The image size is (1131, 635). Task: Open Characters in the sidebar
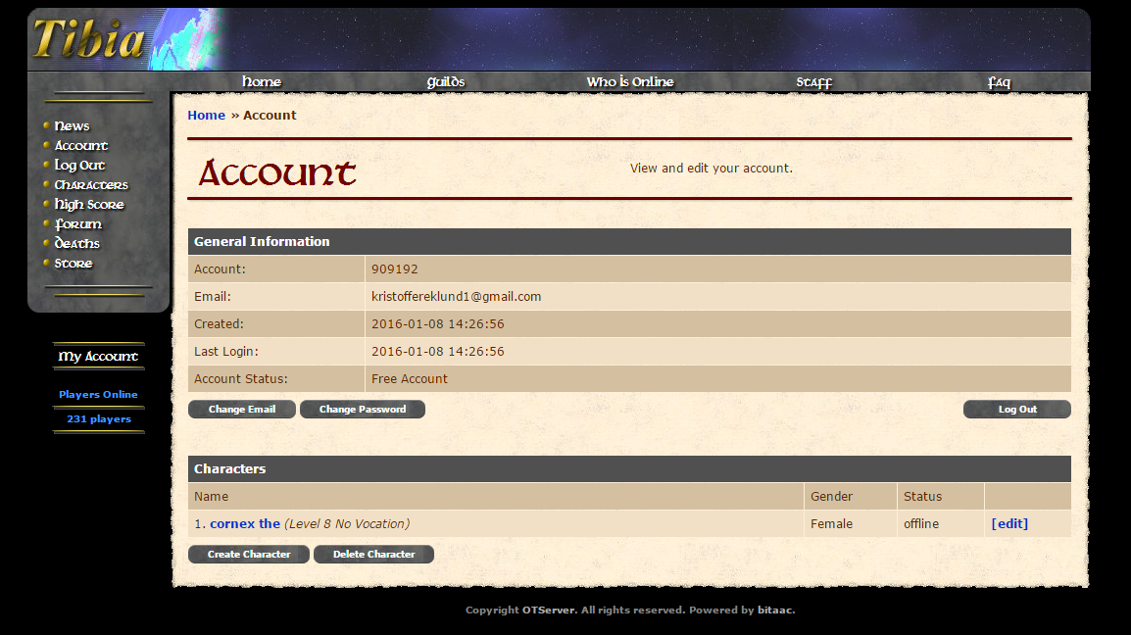[91, 185]
